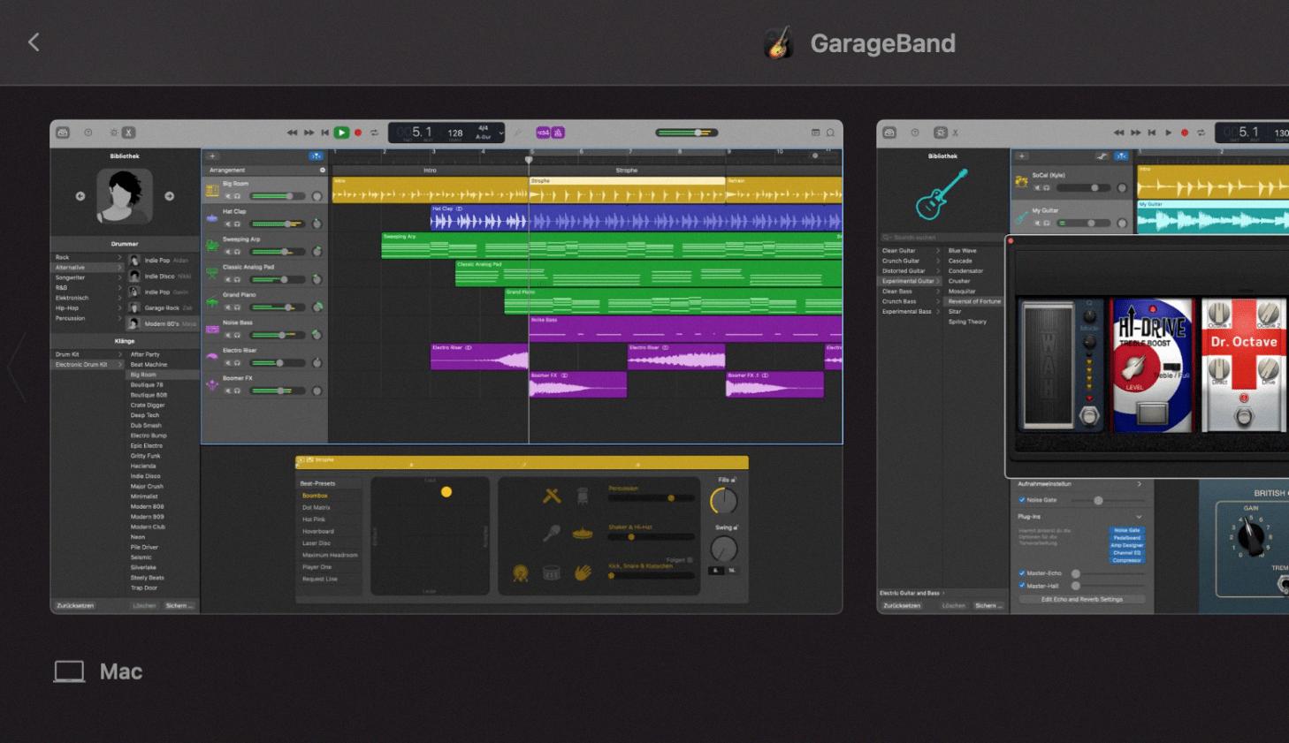1289x743 pixels.
Task: Click Fast Forward in the first screenshot transport
Action: [x=309, y=133]
